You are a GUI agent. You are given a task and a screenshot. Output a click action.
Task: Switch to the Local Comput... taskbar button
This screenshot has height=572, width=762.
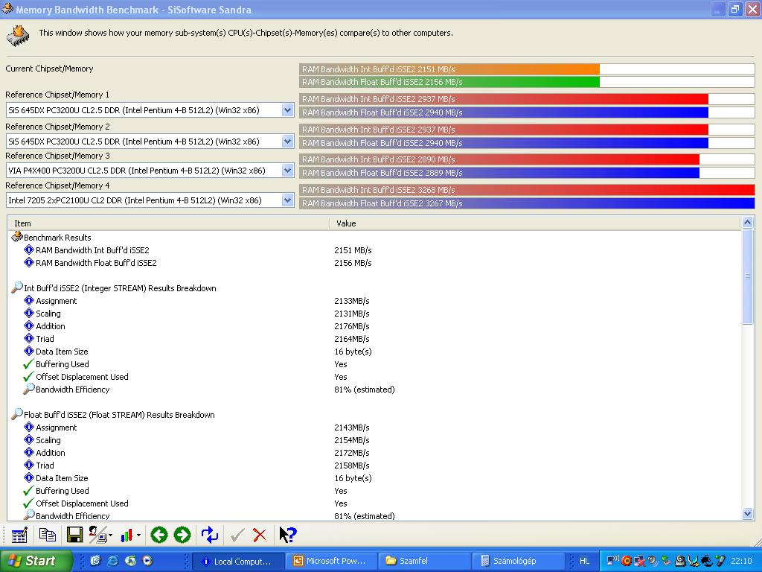point(239,562)
